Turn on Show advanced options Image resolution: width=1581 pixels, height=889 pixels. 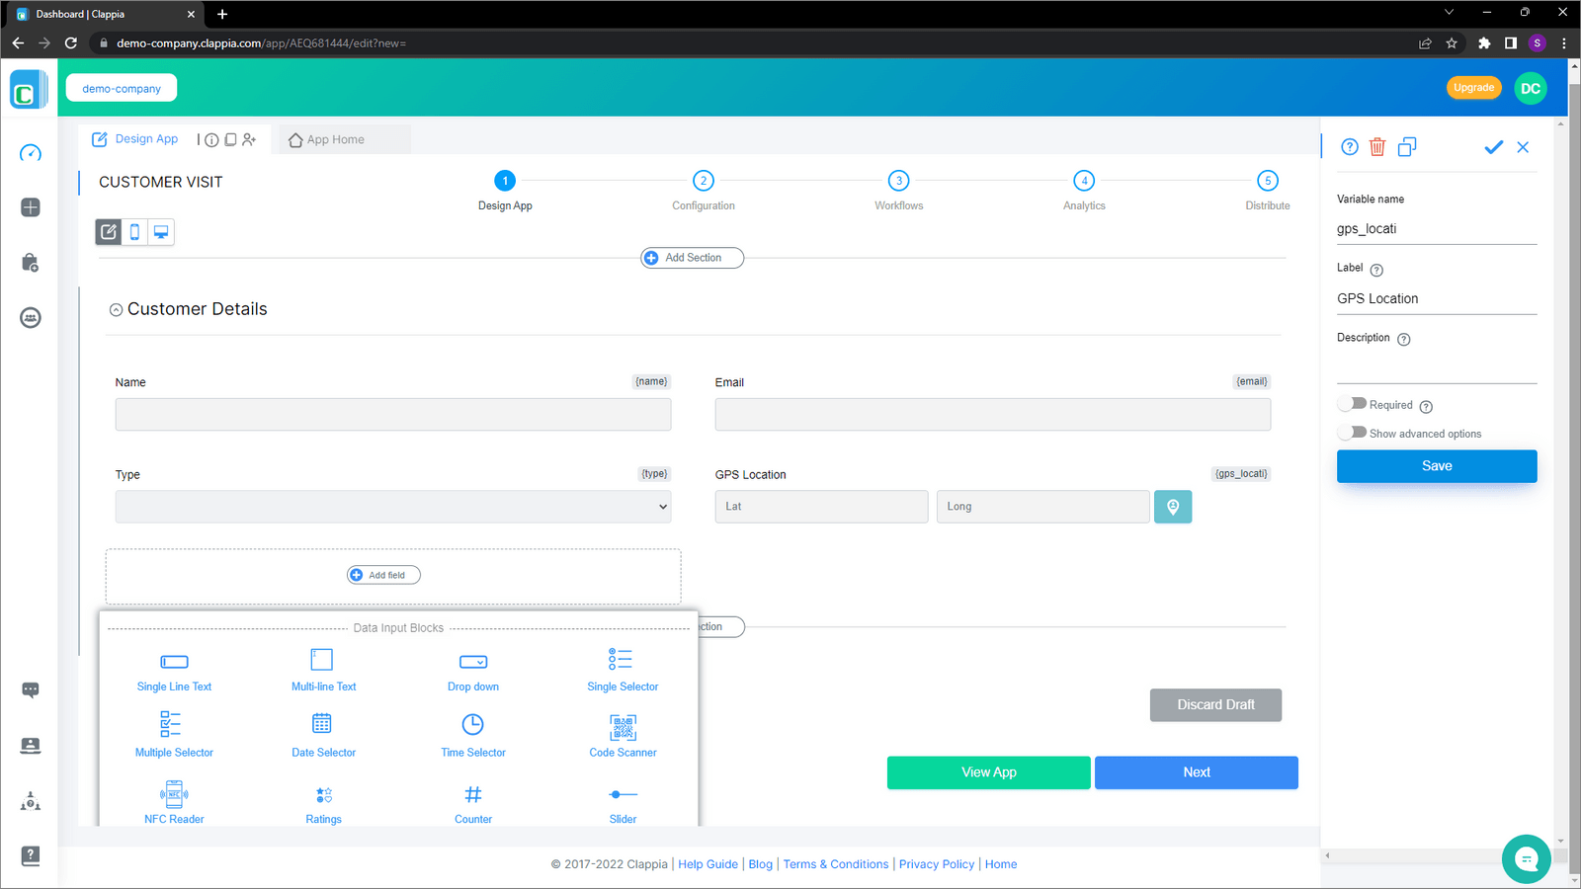point(1350,431)
